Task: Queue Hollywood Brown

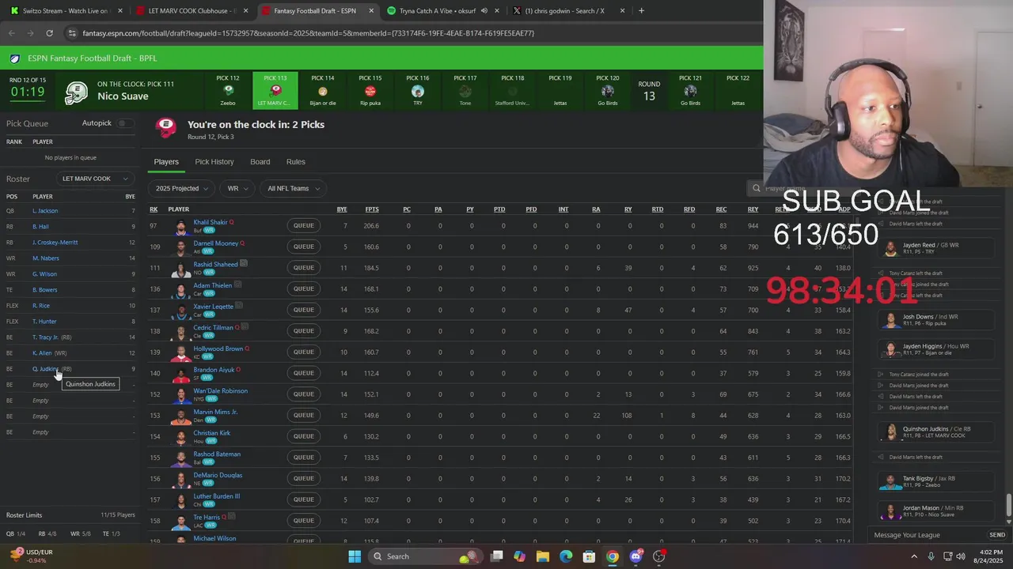Action: click(304, 352)
